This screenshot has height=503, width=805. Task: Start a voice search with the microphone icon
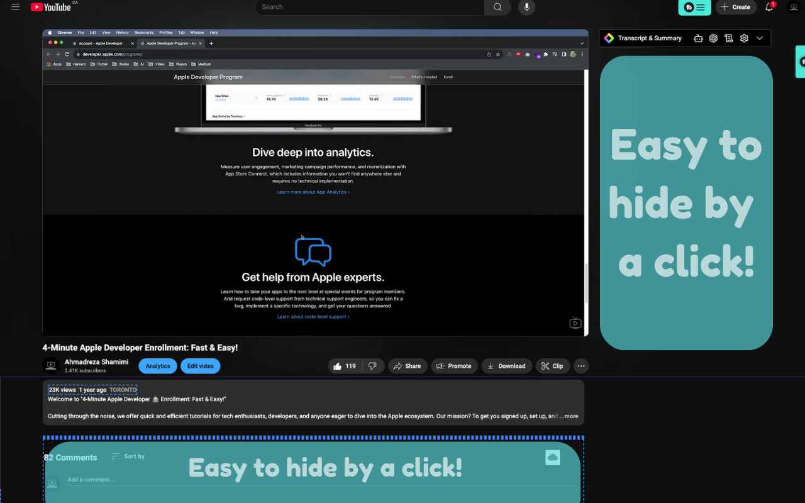[526, 8]
